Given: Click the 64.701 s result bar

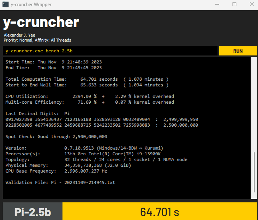Looking at the screenshot, I should pos(160,212).
